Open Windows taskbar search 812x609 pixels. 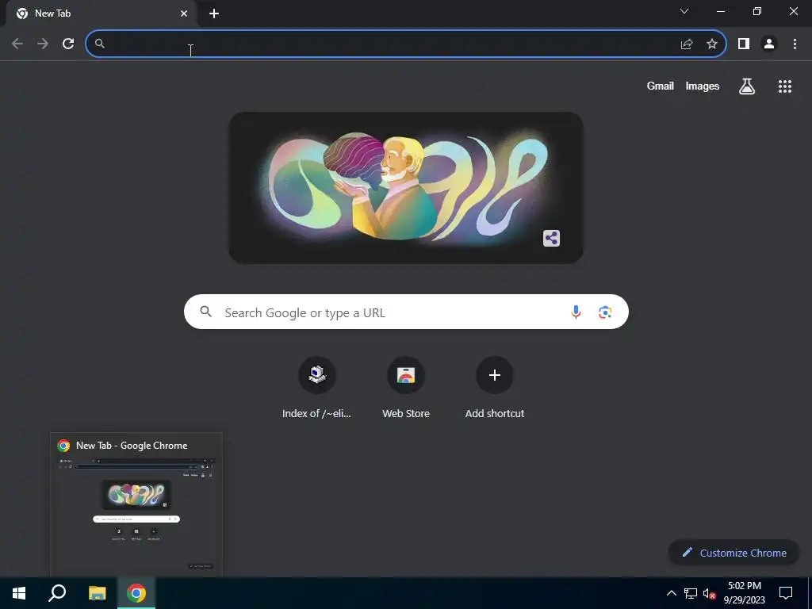point(57,593)
